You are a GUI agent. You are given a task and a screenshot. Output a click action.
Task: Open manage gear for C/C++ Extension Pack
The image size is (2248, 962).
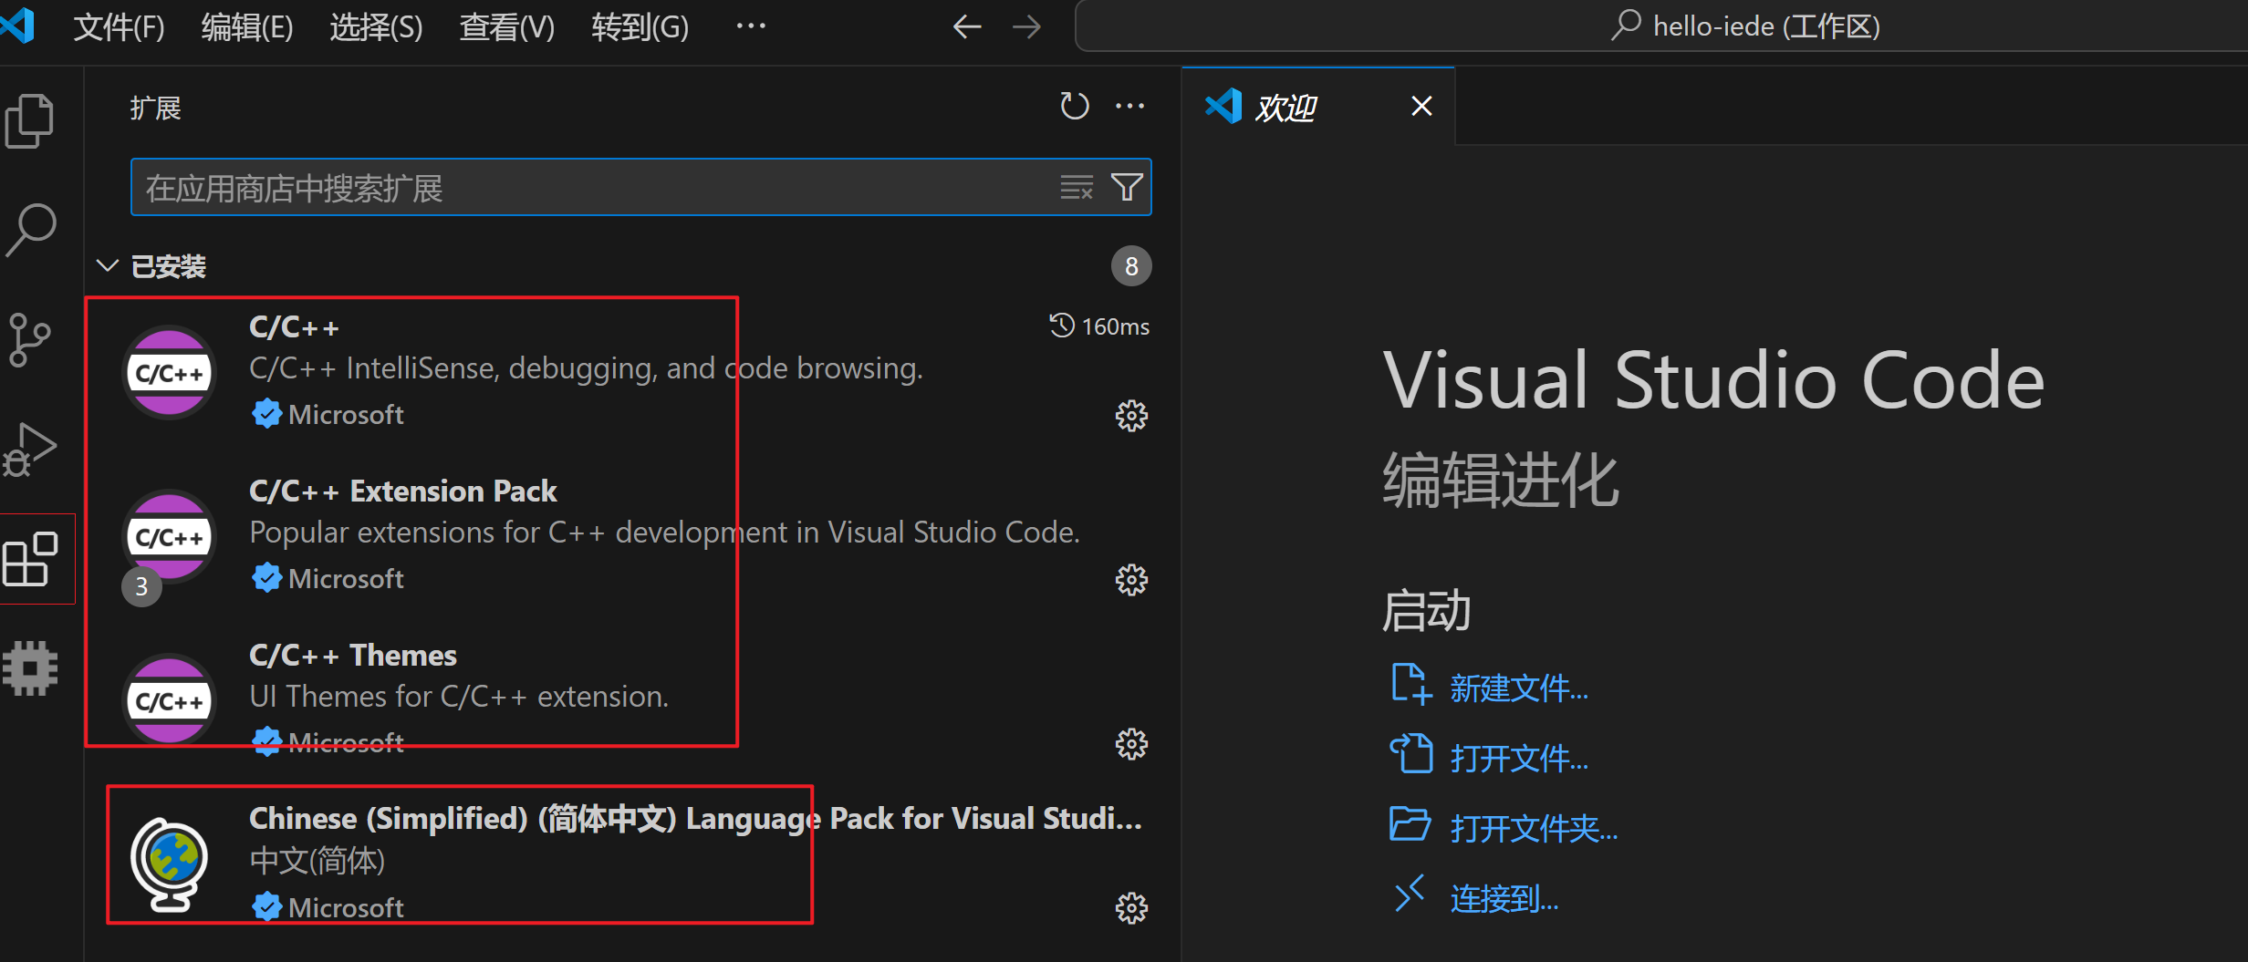pos(1131,580)
